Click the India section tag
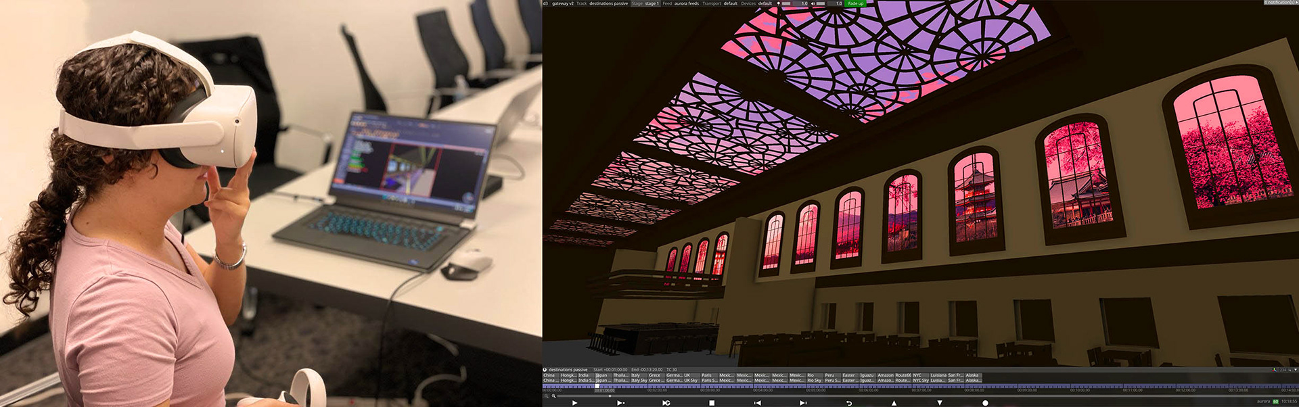The width and height of the screenshot is (1299, 407). point(586,375)
